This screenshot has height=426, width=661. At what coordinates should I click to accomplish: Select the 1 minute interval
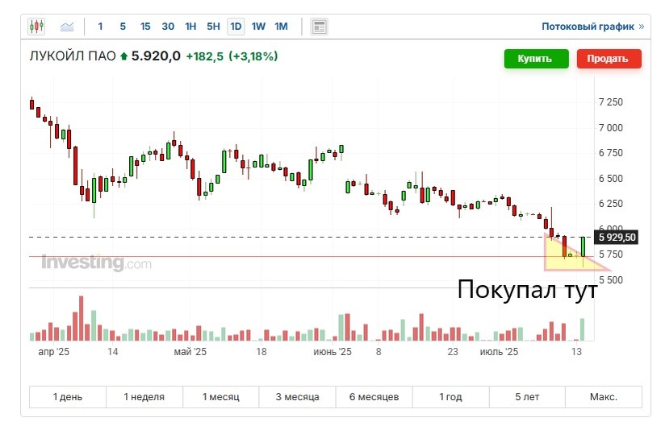point(100,27)
